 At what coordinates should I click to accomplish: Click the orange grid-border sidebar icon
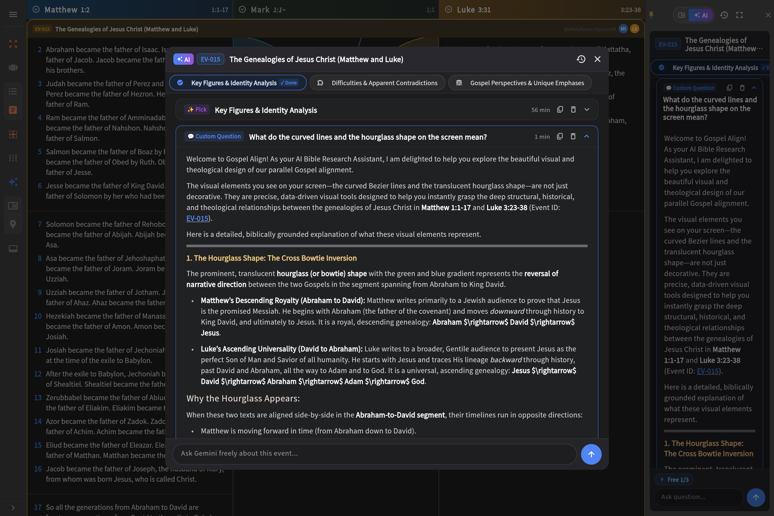pos(13,134)
